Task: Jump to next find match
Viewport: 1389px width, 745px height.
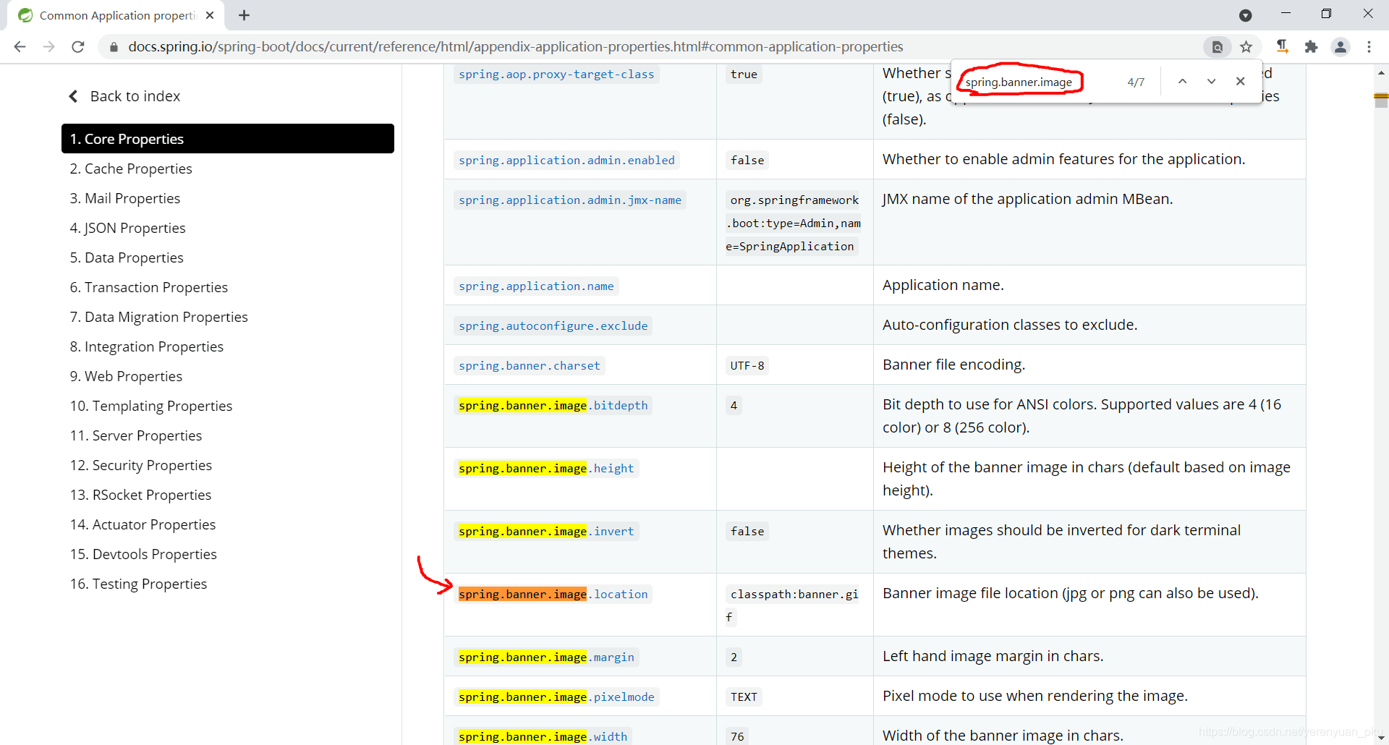Action: tap(1211, 81)
